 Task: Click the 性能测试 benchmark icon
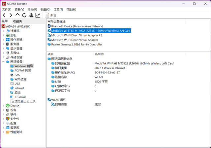tap(8, 132)
